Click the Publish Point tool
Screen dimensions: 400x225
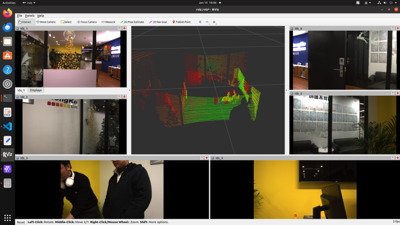pos(181,22)
